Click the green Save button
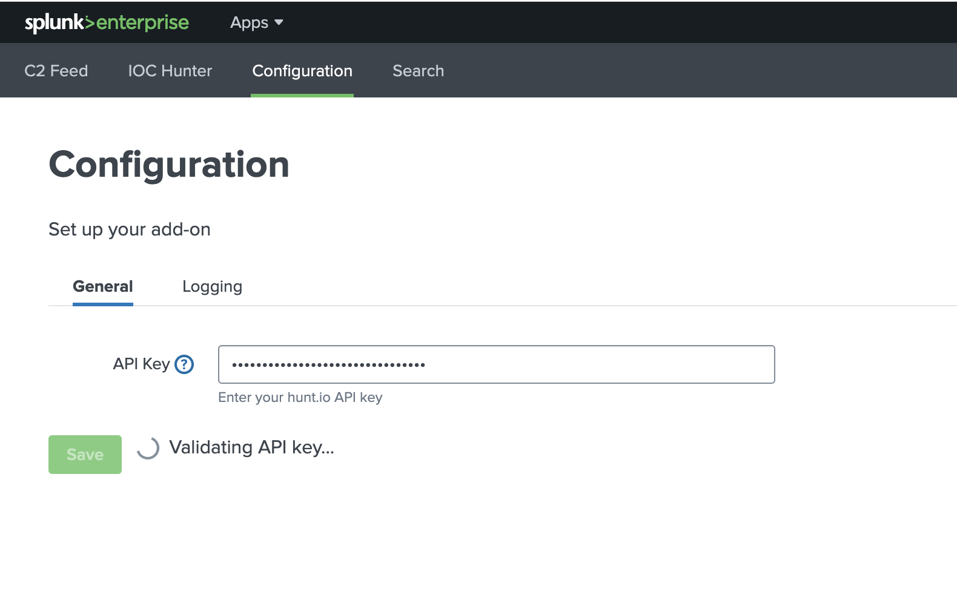 coord(85,455)
